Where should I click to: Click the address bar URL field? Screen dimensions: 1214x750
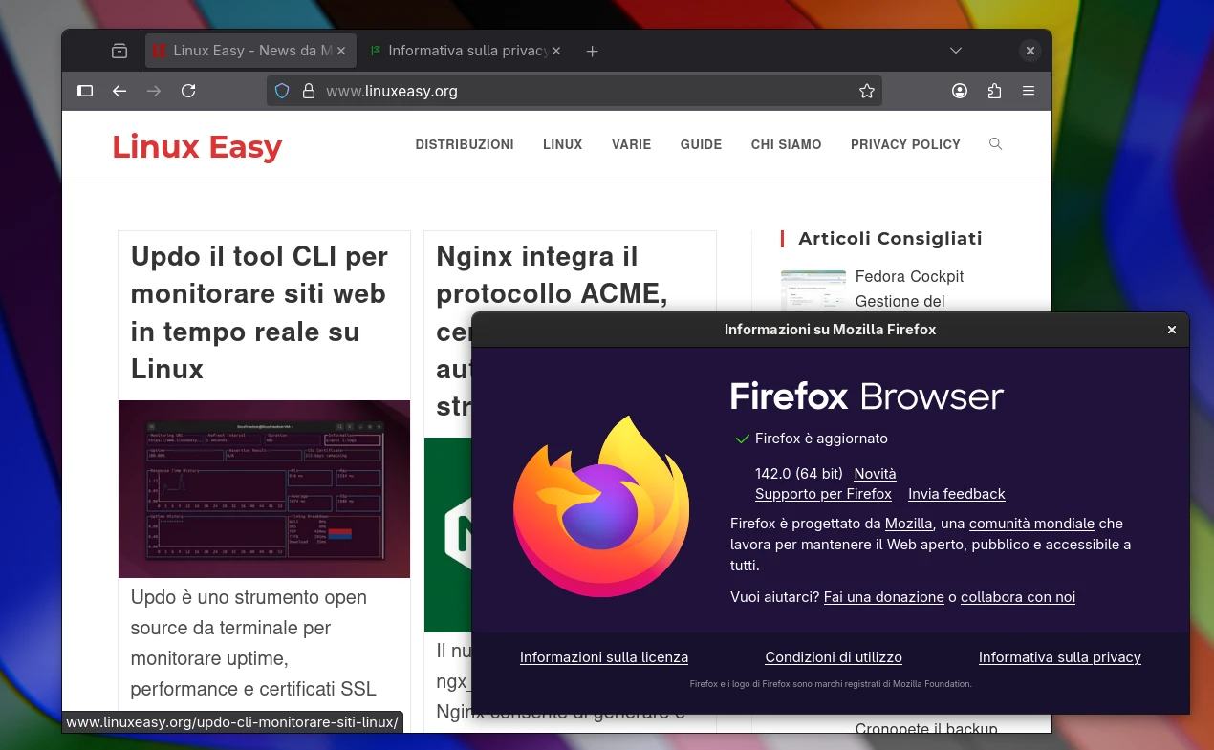(574, 91)
